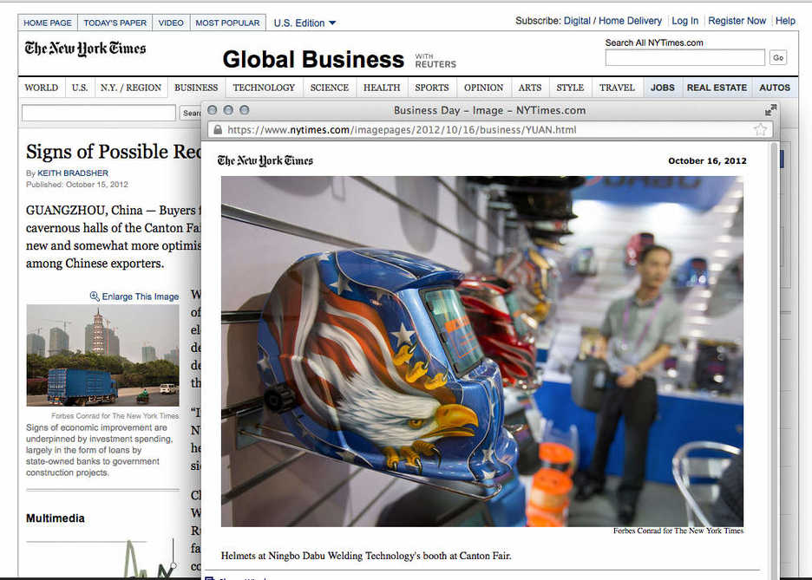Click the Digital subscription link
This screenshot has height=580, width=812.
point(577,21)
